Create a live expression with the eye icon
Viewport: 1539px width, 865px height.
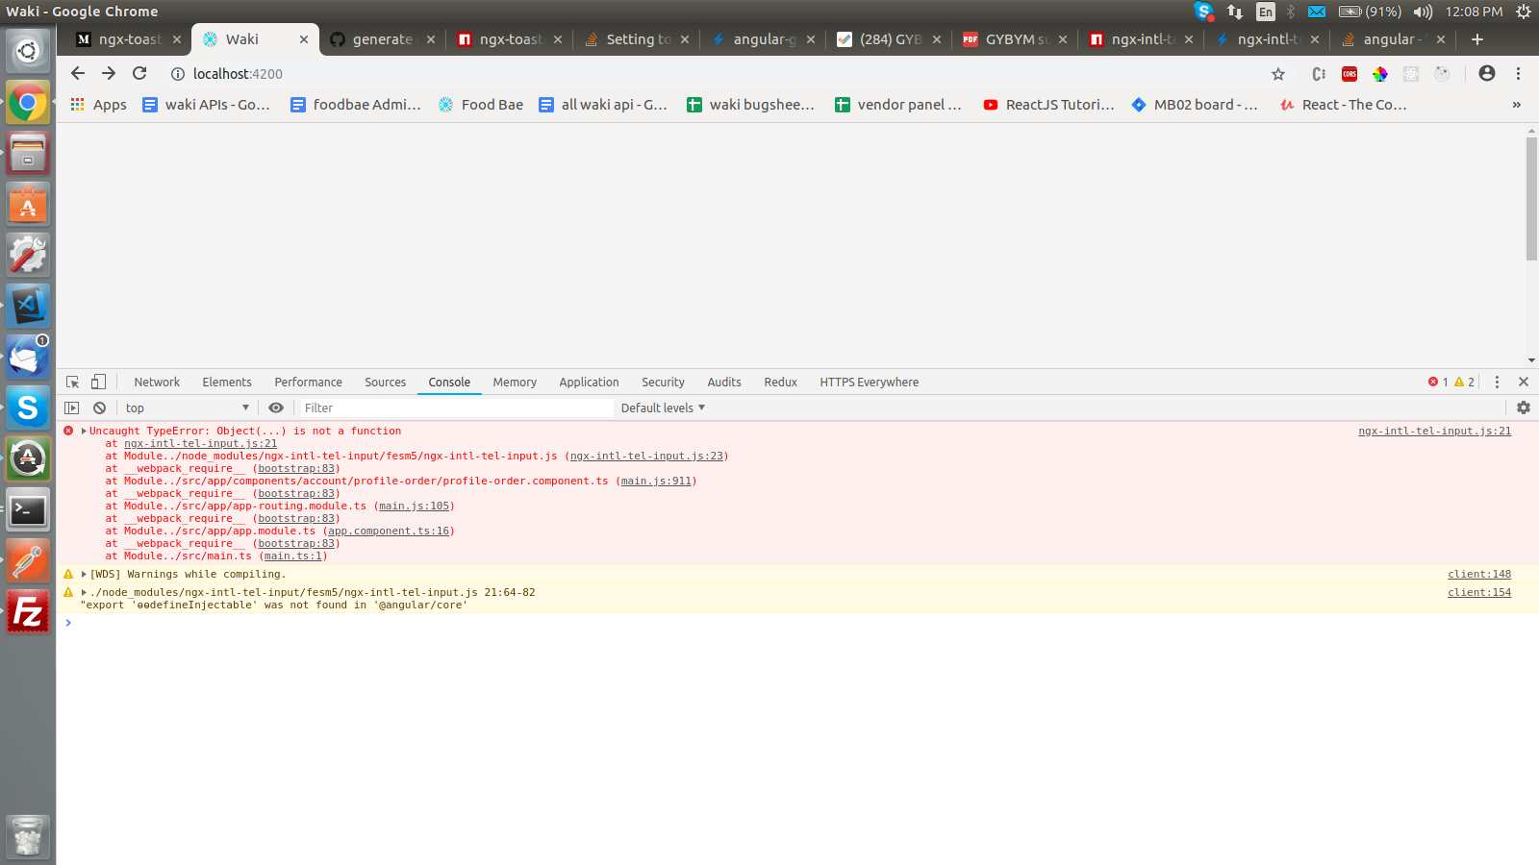[x=276, y=408]
